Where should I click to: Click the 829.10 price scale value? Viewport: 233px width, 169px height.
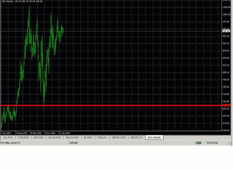pos(226,65)
